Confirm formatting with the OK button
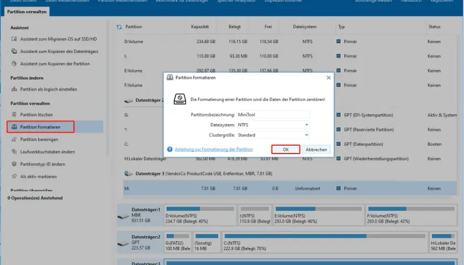The image size is (464, 265). pos(286,150)
